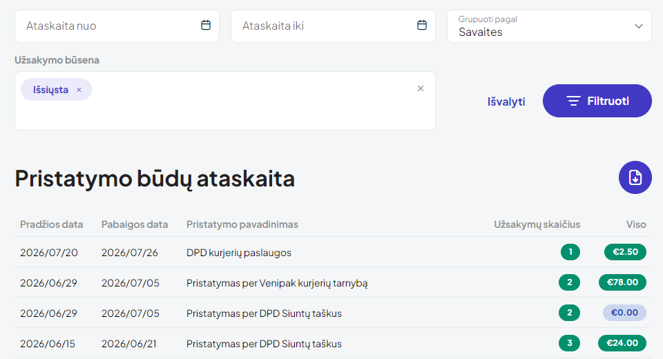Click order count badge 1

click(x=570, y=252)
